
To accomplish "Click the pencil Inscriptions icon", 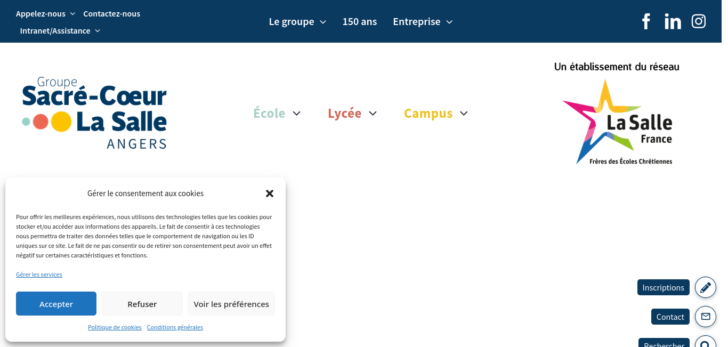I will pos(706,287).
